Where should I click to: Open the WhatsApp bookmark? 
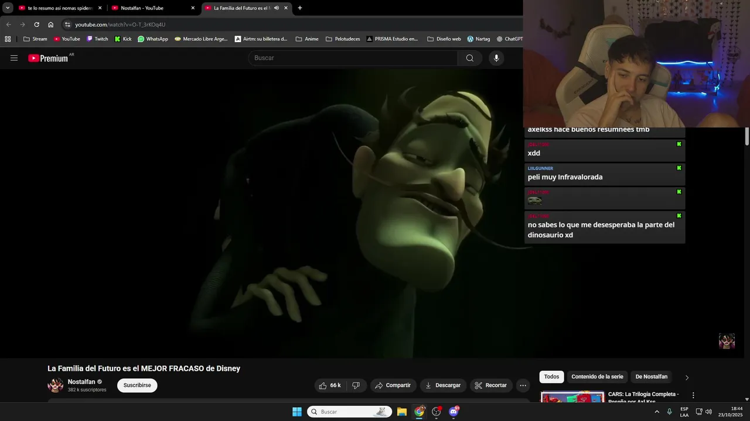click(153, 39)
